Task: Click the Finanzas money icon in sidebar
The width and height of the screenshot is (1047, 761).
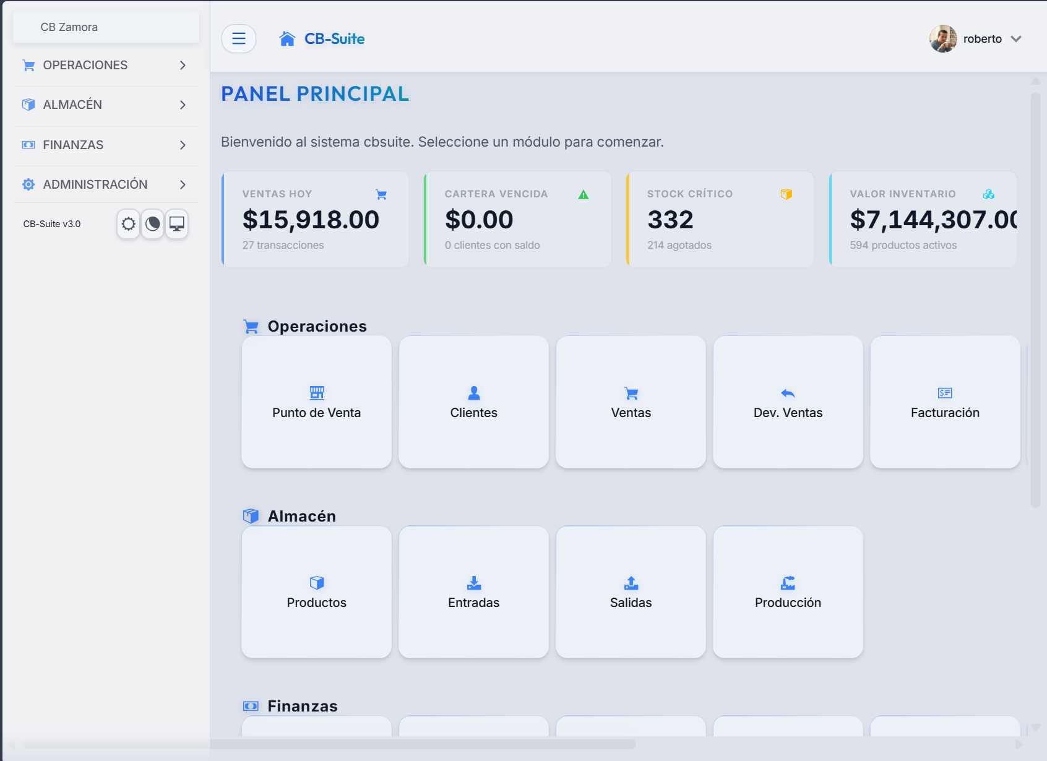Action: [28, 145]
